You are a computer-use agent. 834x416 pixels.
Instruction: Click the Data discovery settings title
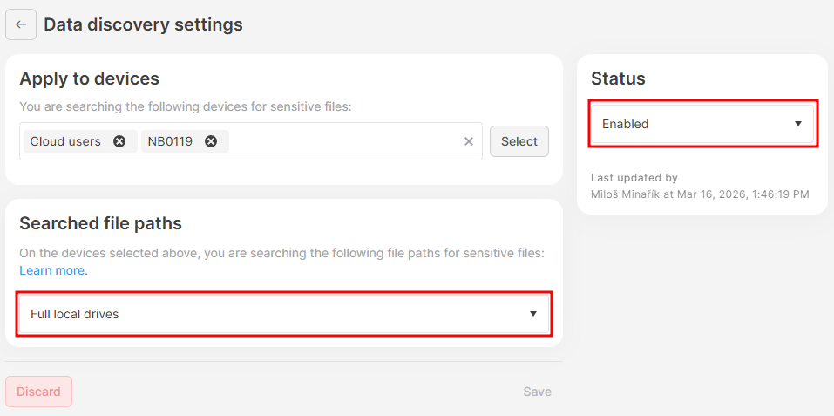[143, 24]
